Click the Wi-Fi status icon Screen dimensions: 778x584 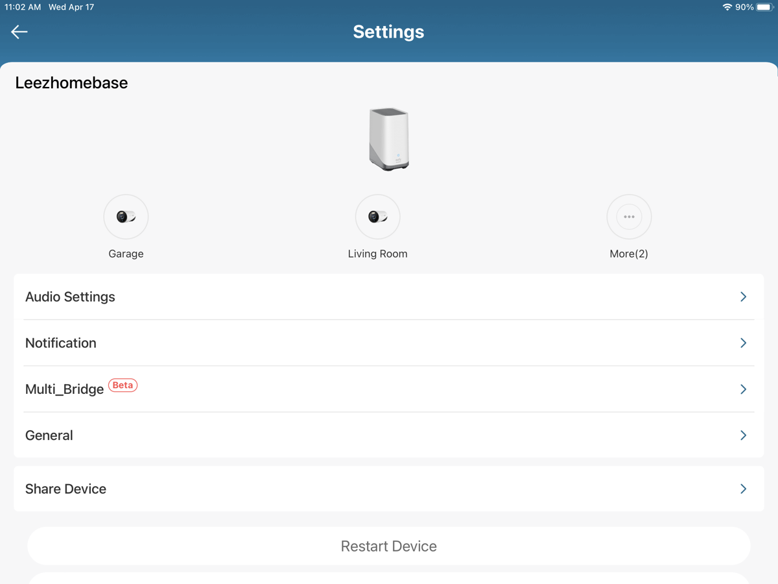[x=727, y=7]
